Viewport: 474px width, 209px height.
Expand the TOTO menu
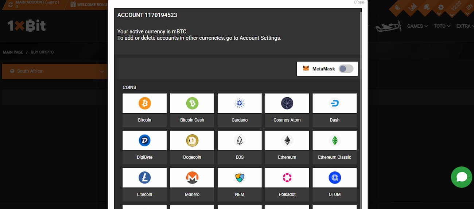(x=442, y=26)
